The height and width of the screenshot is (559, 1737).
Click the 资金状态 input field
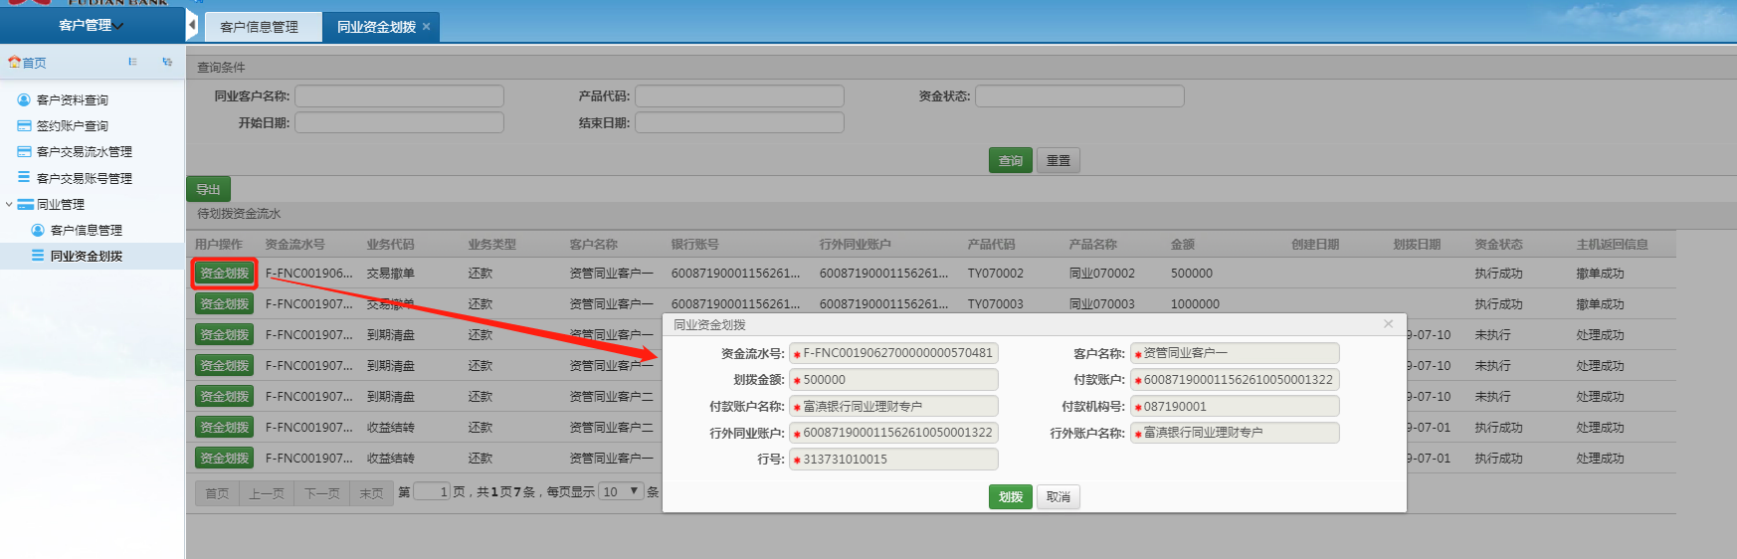(x=1079, y=95)
